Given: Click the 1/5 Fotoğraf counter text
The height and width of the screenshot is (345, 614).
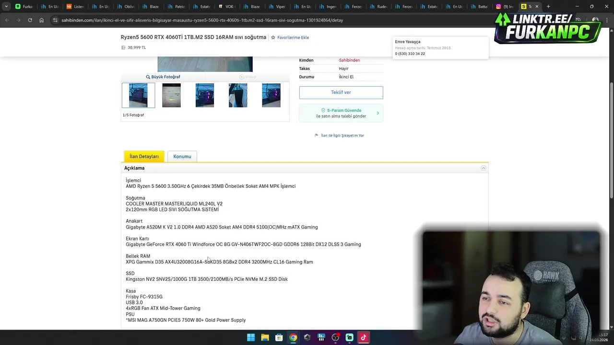Looking at the screenshot, I should [x=133, y=115].
